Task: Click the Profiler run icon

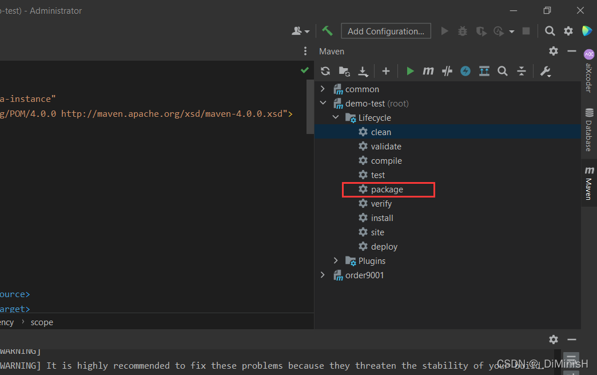Action: click(x=499, y=31)
